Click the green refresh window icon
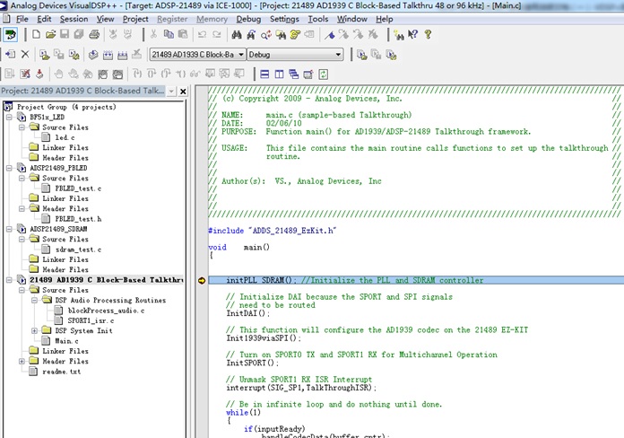Screen dimensions: 624x438 [x=323, y=74]
